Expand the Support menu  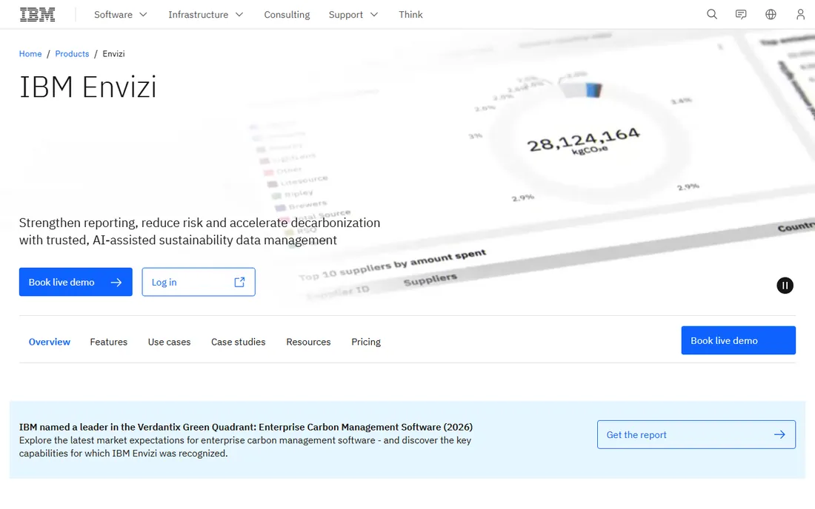click(353, 15)
